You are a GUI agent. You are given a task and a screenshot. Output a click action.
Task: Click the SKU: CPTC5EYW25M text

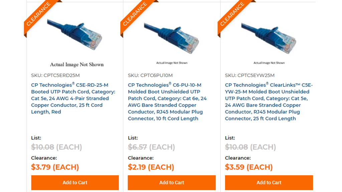click(x=250, y=75)
